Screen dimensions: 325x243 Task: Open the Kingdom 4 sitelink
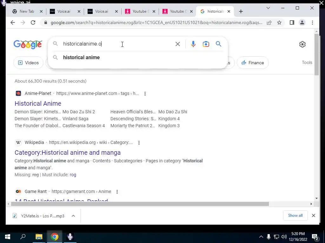pos(169,119)
